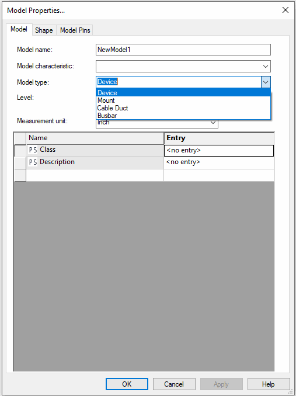Choose Device from the Model type list
Screen dimensions: 296x396
coord(183,93)
